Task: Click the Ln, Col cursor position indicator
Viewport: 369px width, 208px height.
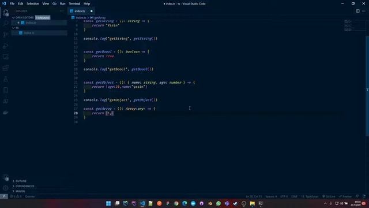Action: 254,196
